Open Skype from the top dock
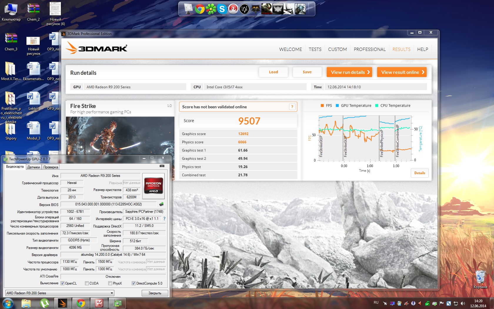Viewport: 494px width, 309px height. [x=222, y=9]
